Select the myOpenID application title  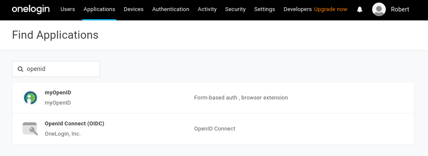pos(58,93)
